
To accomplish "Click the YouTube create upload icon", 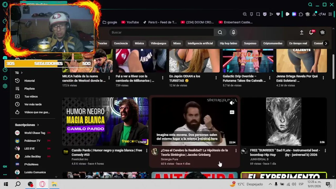I will tap(302, 32).
